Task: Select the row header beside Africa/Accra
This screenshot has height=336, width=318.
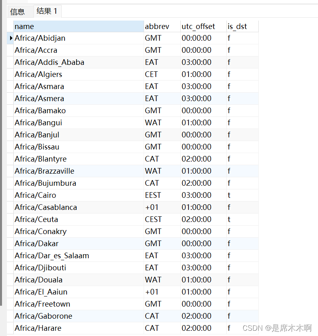Action: 10,50
